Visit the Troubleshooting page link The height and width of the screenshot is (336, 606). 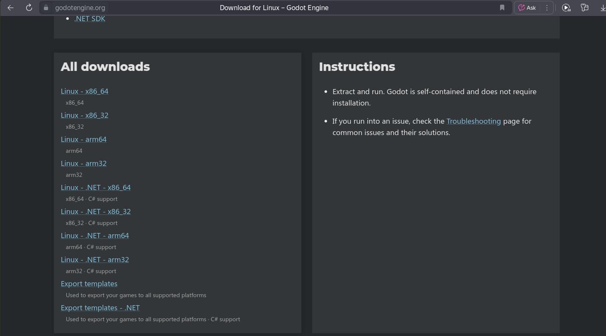pos(473,121)
